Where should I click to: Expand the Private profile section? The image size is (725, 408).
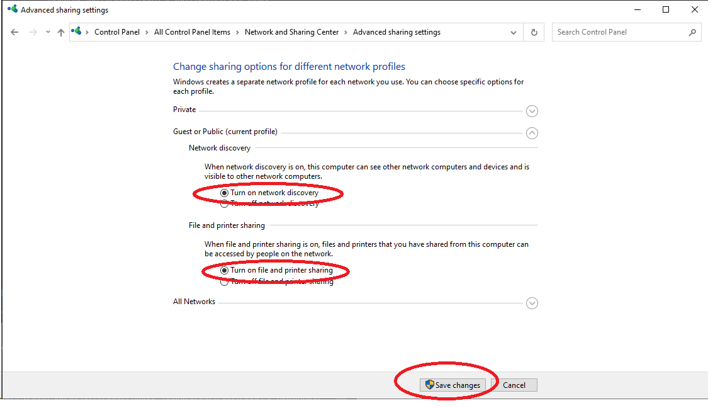coord(532,111)
